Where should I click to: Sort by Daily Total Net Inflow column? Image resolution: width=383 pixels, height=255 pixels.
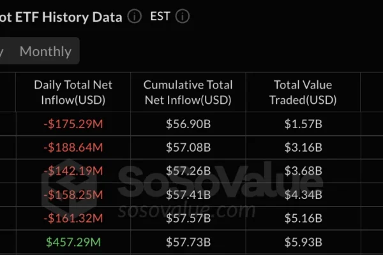(73, 92)
